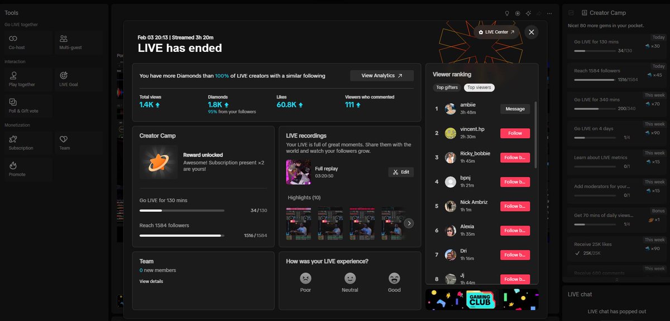Click the lightbulb icon in top toolbar
This screenshot has width=670, height=321.
[507, 13]
